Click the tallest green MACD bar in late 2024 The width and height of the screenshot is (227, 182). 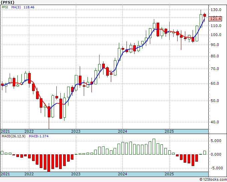154,147
